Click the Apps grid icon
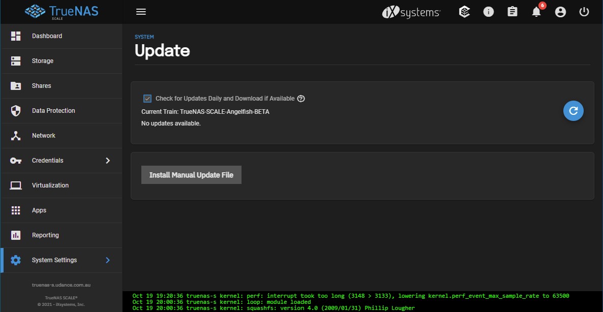Image resolution: width=603 pixels, height=312 pixels. pos(16,210)
